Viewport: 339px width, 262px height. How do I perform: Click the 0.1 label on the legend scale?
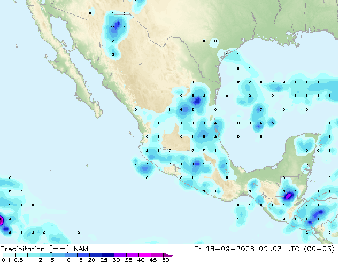coord(6,260)
